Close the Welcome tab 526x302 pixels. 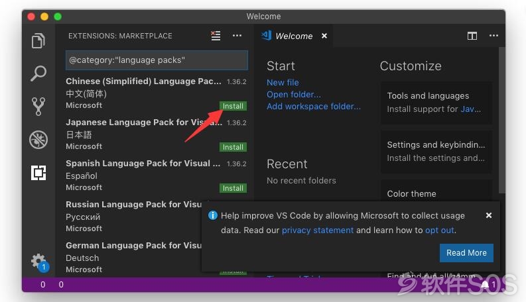(324, 36)
